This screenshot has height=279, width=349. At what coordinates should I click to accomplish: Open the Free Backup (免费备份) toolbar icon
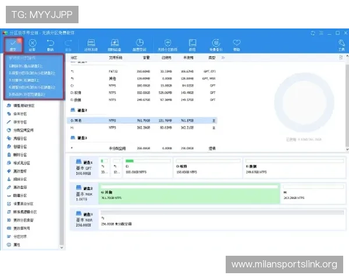point(216,45)
